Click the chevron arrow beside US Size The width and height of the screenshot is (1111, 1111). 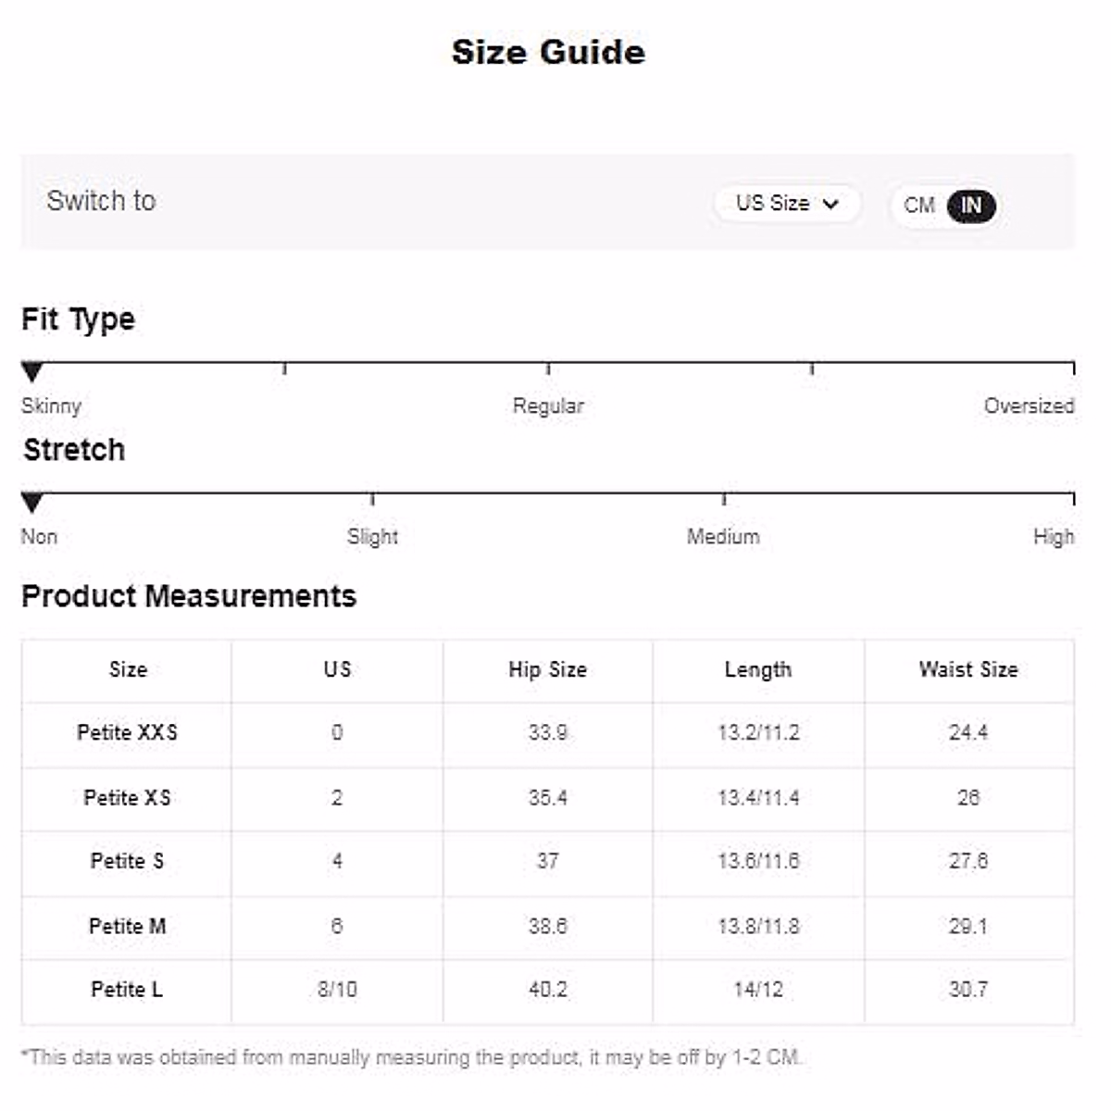(830, 204)
